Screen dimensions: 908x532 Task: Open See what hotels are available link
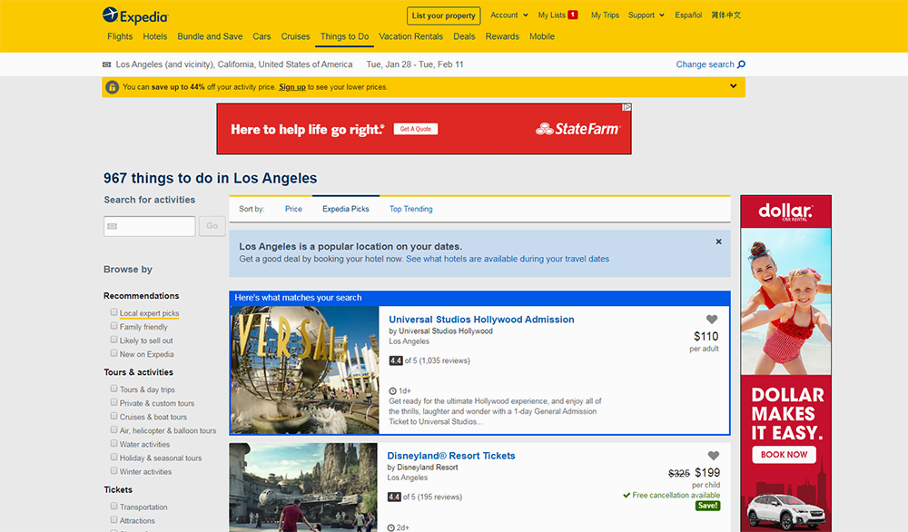point(508,259)
